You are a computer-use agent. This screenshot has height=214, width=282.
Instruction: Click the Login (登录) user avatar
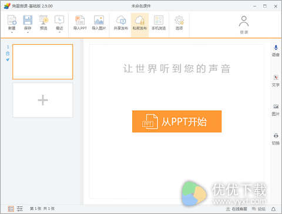pos(244,21)
